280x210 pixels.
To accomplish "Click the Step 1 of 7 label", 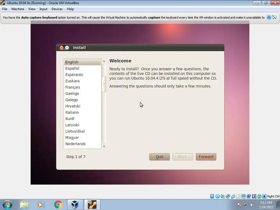I will tap(76, 157).
